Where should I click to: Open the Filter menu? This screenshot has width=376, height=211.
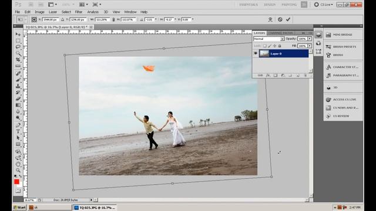[79, 12]
